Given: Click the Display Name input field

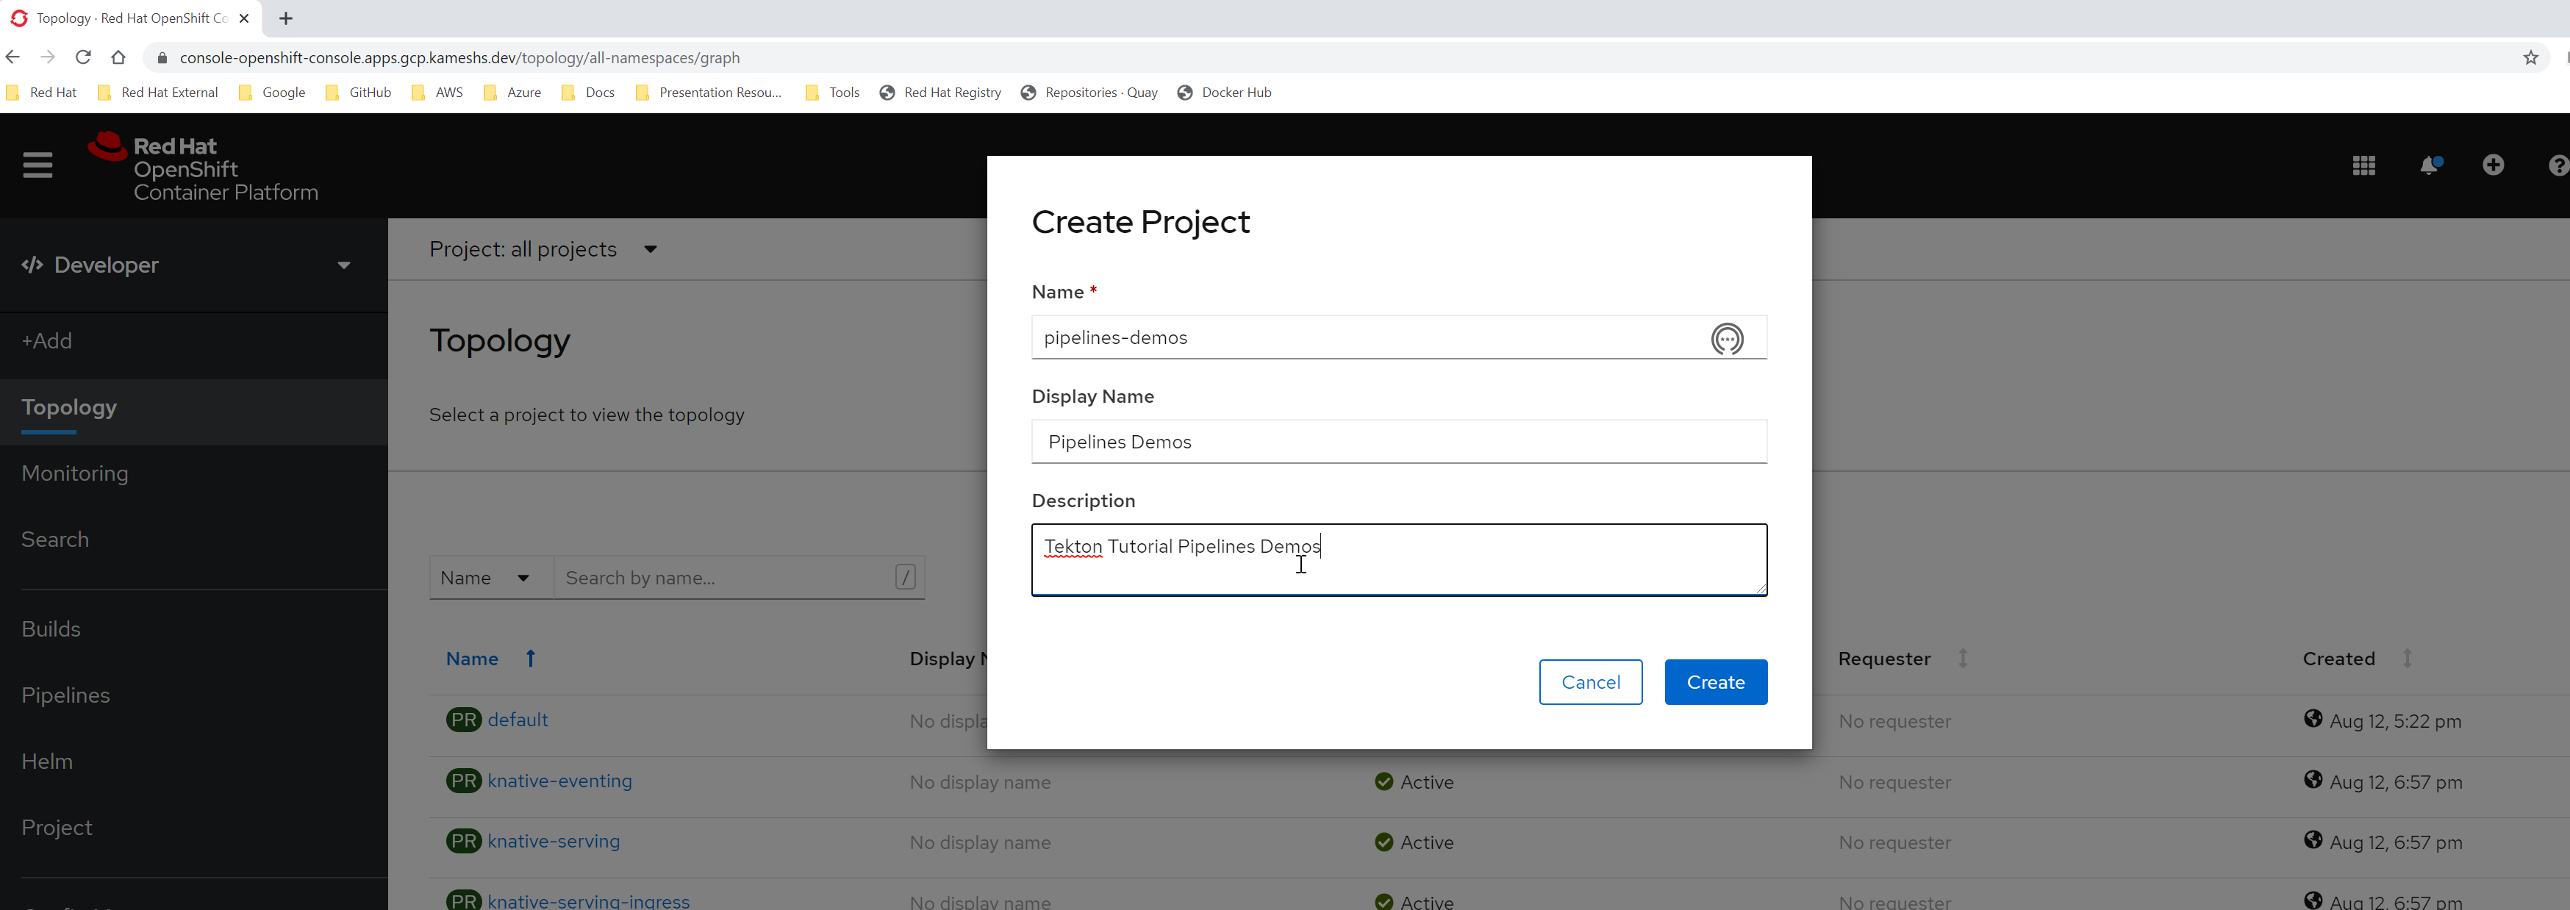Looking at the screenshot, I should pyautogui.click(x=1399, y=441).
